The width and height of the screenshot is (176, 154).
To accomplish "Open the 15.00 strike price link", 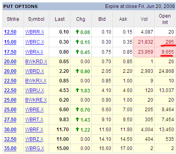I will coord(10,42).
